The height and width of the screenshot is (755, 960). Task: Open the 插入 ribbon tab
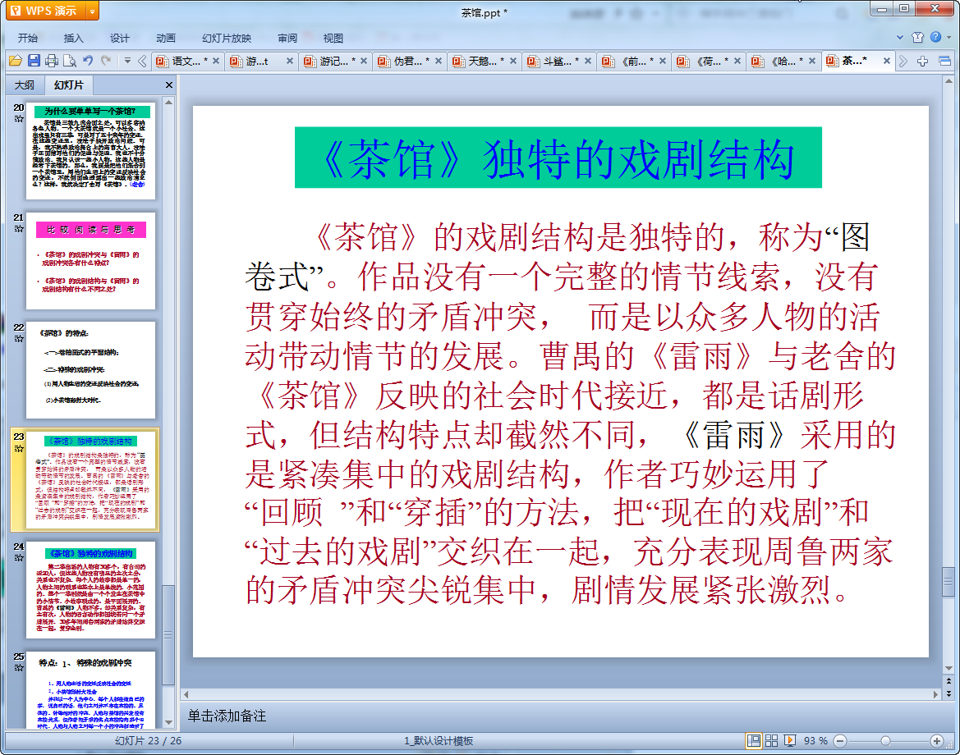tap(73, 38)
